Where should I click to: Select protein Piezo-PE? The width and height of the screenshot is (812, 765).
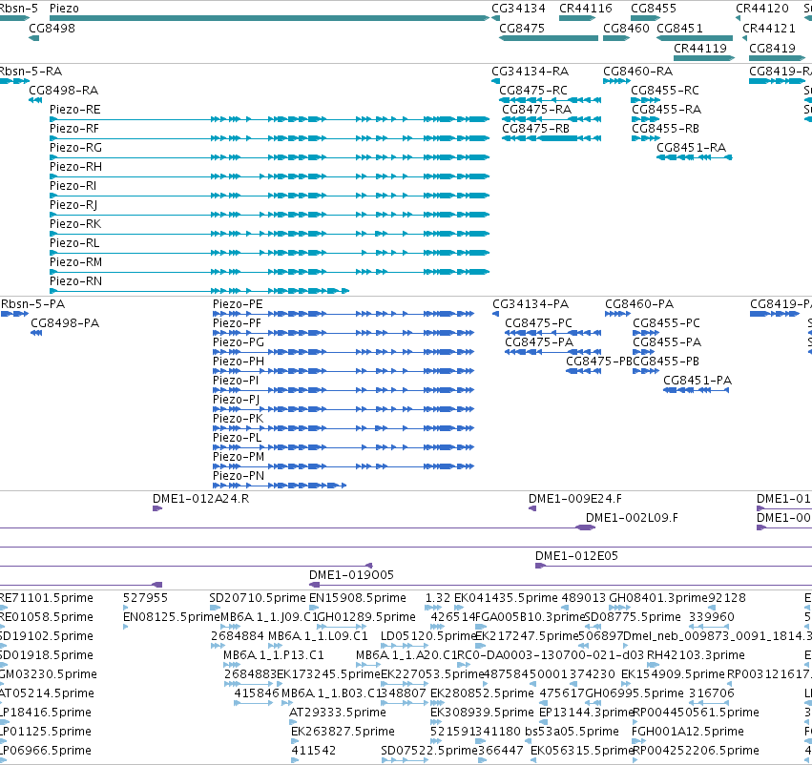[x=344, y=314]
